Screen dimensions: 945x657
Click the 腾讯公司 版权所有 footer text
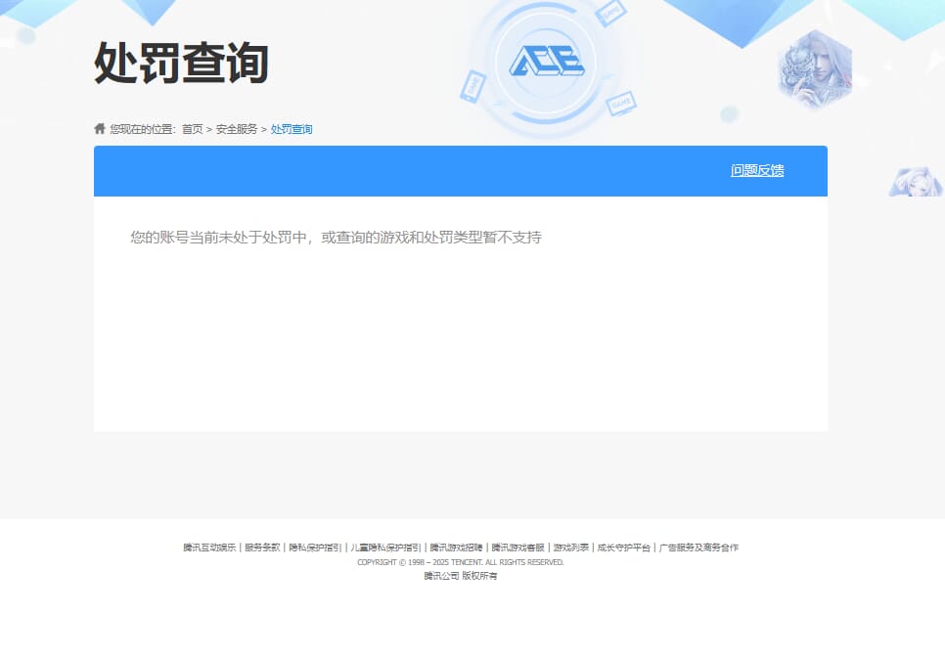pos(460,576)
